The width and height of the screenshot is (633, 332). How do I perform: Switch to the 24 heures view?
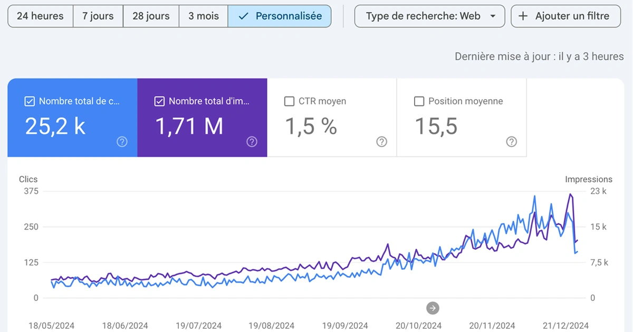point(40,16)
